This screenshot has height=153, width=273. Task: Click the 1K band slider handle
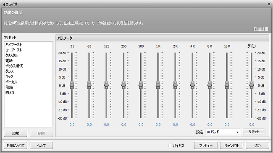[x=158, y=85]
